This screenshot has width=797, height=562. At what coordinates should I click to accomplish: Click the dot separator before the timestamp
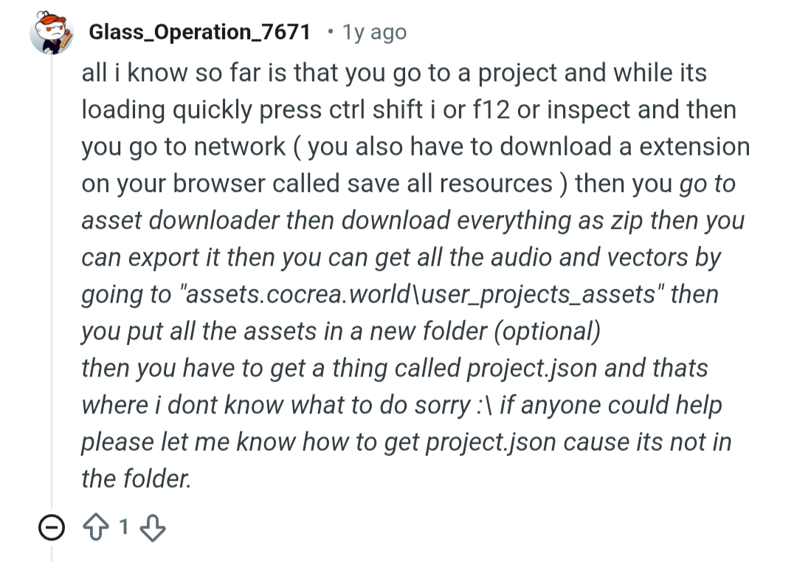pyautogui.click(x=331, y=32)
